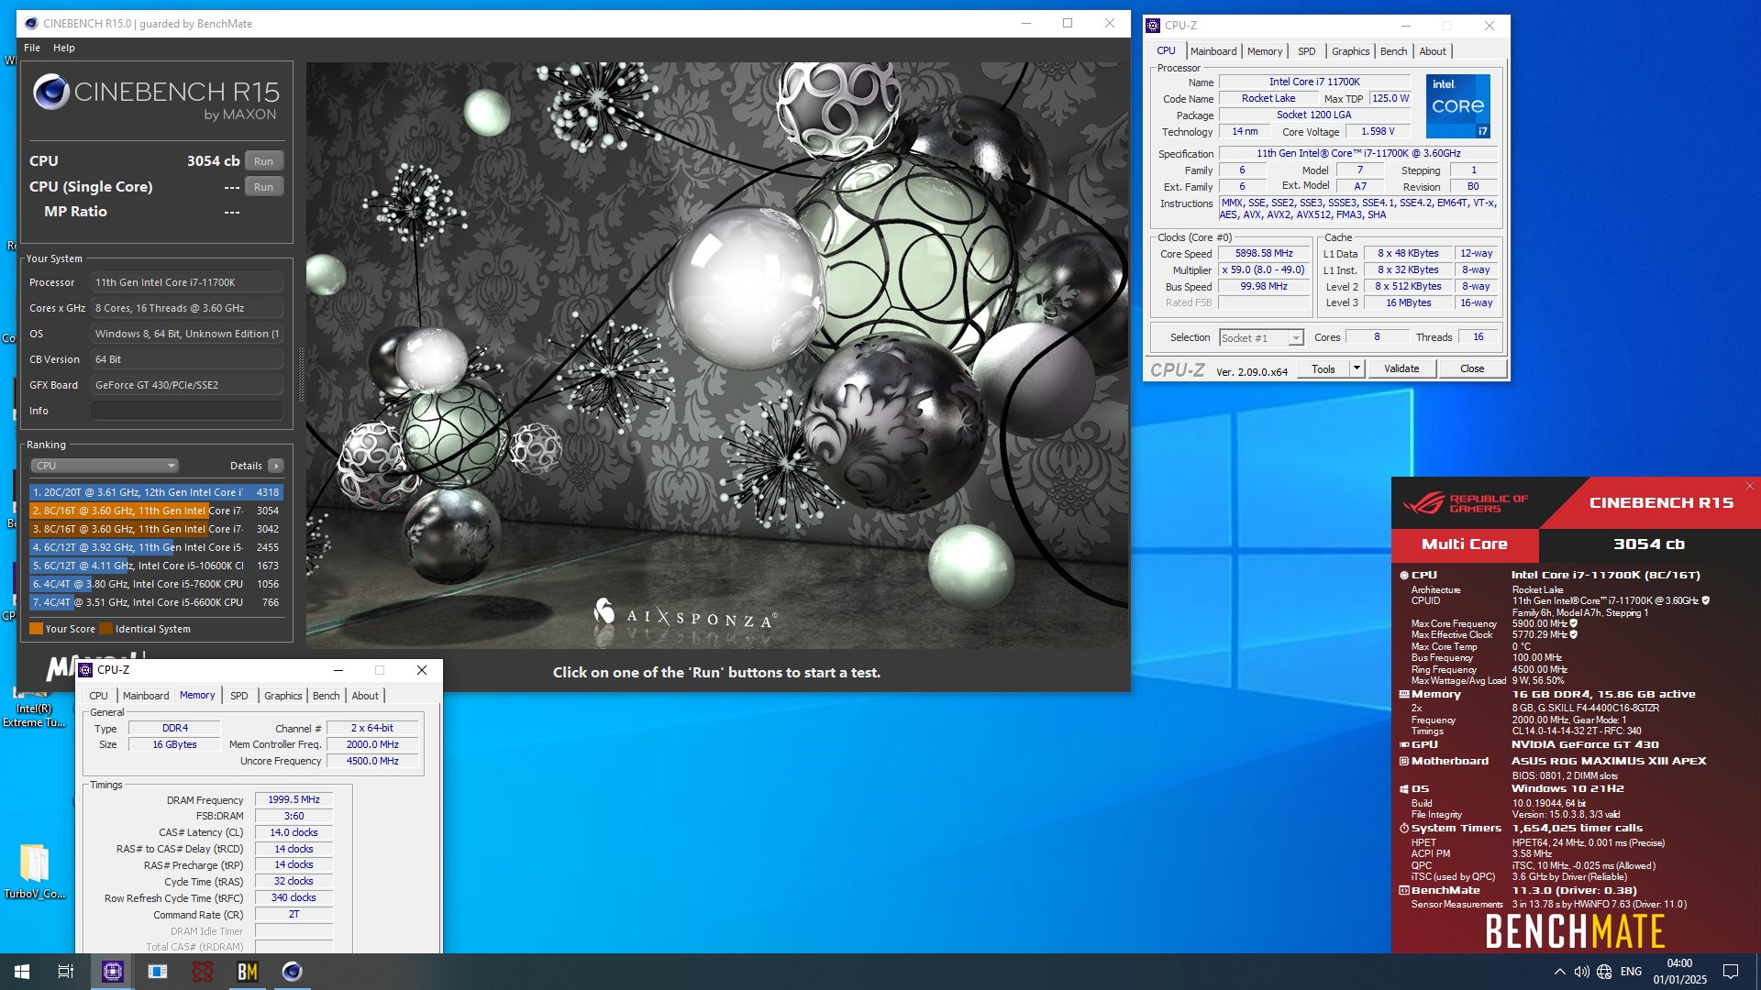Open the TurboV_Co... desktop folder
Screen dimensions: 1761x990
pyautogui.click(x=34, y=872)
